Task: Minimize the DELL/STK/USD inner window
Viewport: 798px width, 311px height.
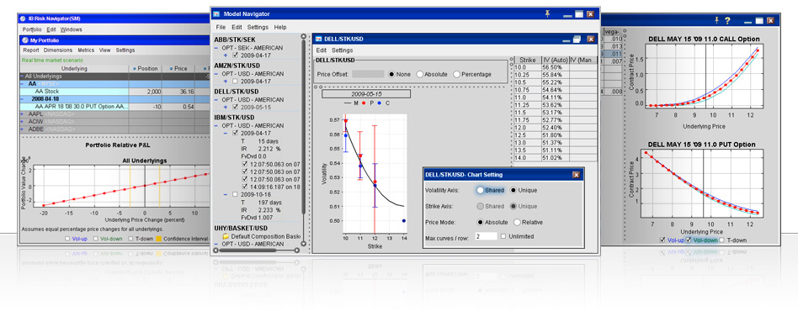Action: pos(566,40)
